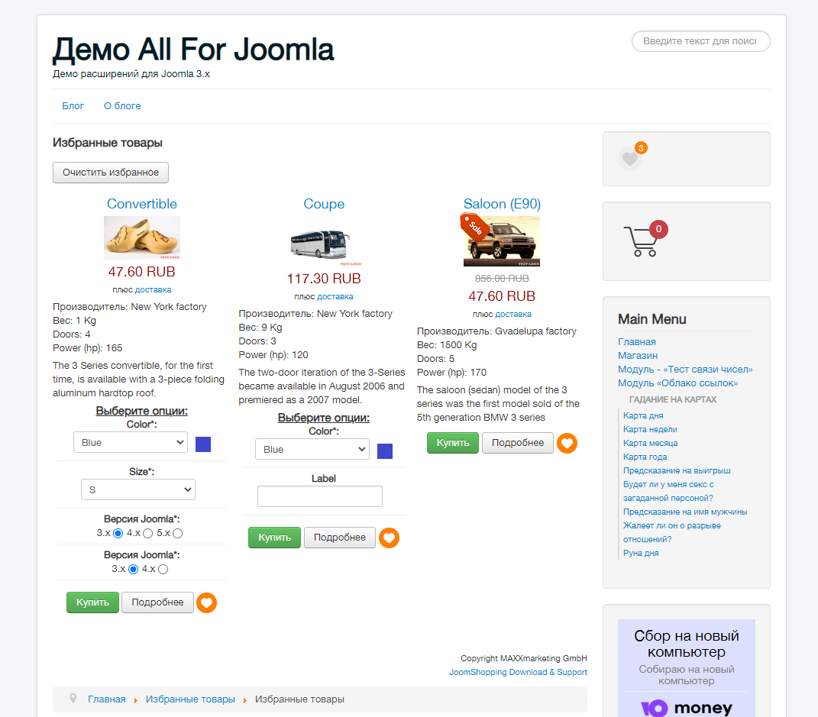
Task: Click Подробнее for Coupe
Action: click(340, 538)
